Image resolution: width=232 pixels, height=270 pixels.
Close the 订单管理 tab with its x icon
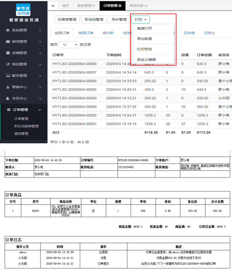click(120, 6)
